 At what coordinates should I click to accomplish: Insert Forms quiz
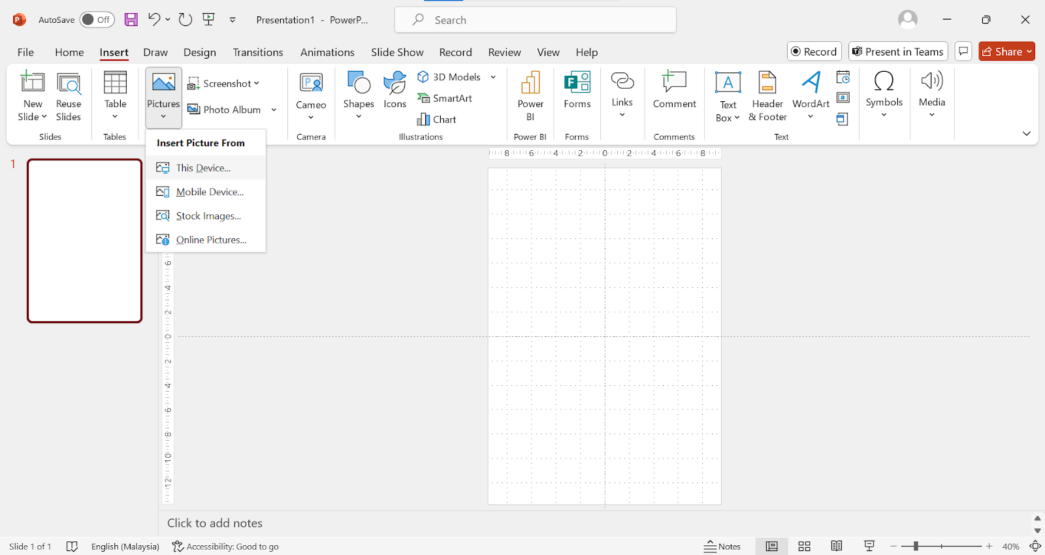click(x=577, y=90)
